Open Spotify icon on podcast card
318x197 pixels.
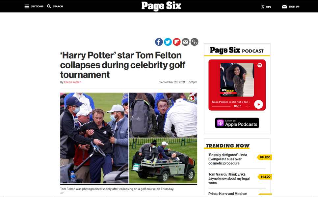(x=260, y=65)
